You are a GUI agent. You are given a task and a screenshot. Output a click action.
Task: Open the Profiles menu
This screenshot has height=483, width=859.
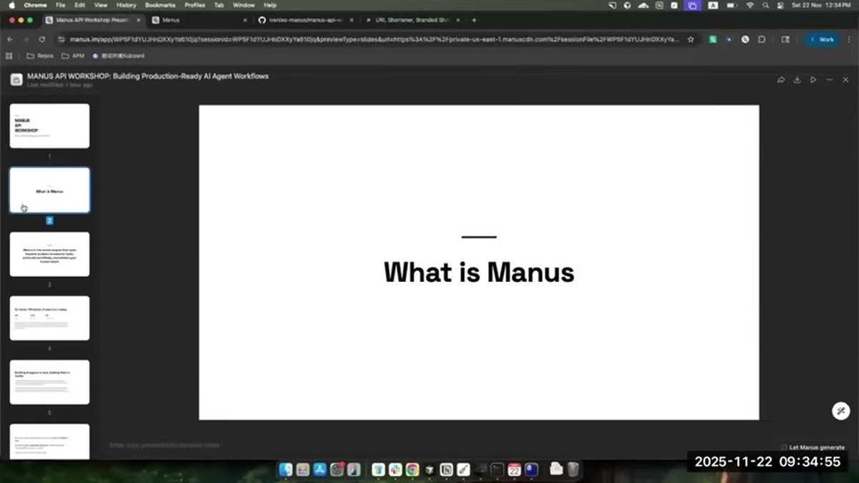tap(195, 5)
